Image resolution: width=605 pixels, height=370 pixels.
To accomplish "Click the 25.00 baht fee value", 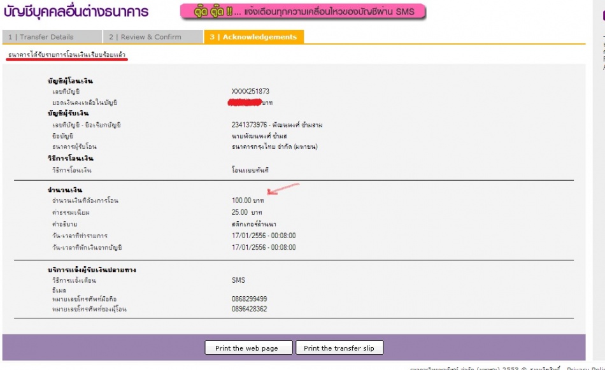I will tap(246, 212).
